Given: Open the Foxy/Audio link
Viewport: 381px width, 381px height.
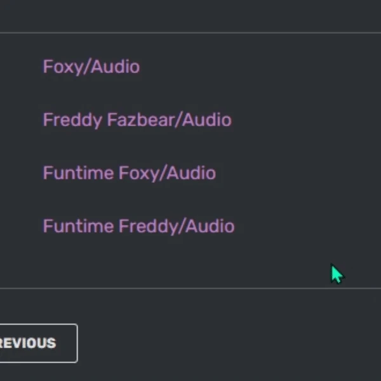Looking at the screenshot, I should [x=91, y=67].
